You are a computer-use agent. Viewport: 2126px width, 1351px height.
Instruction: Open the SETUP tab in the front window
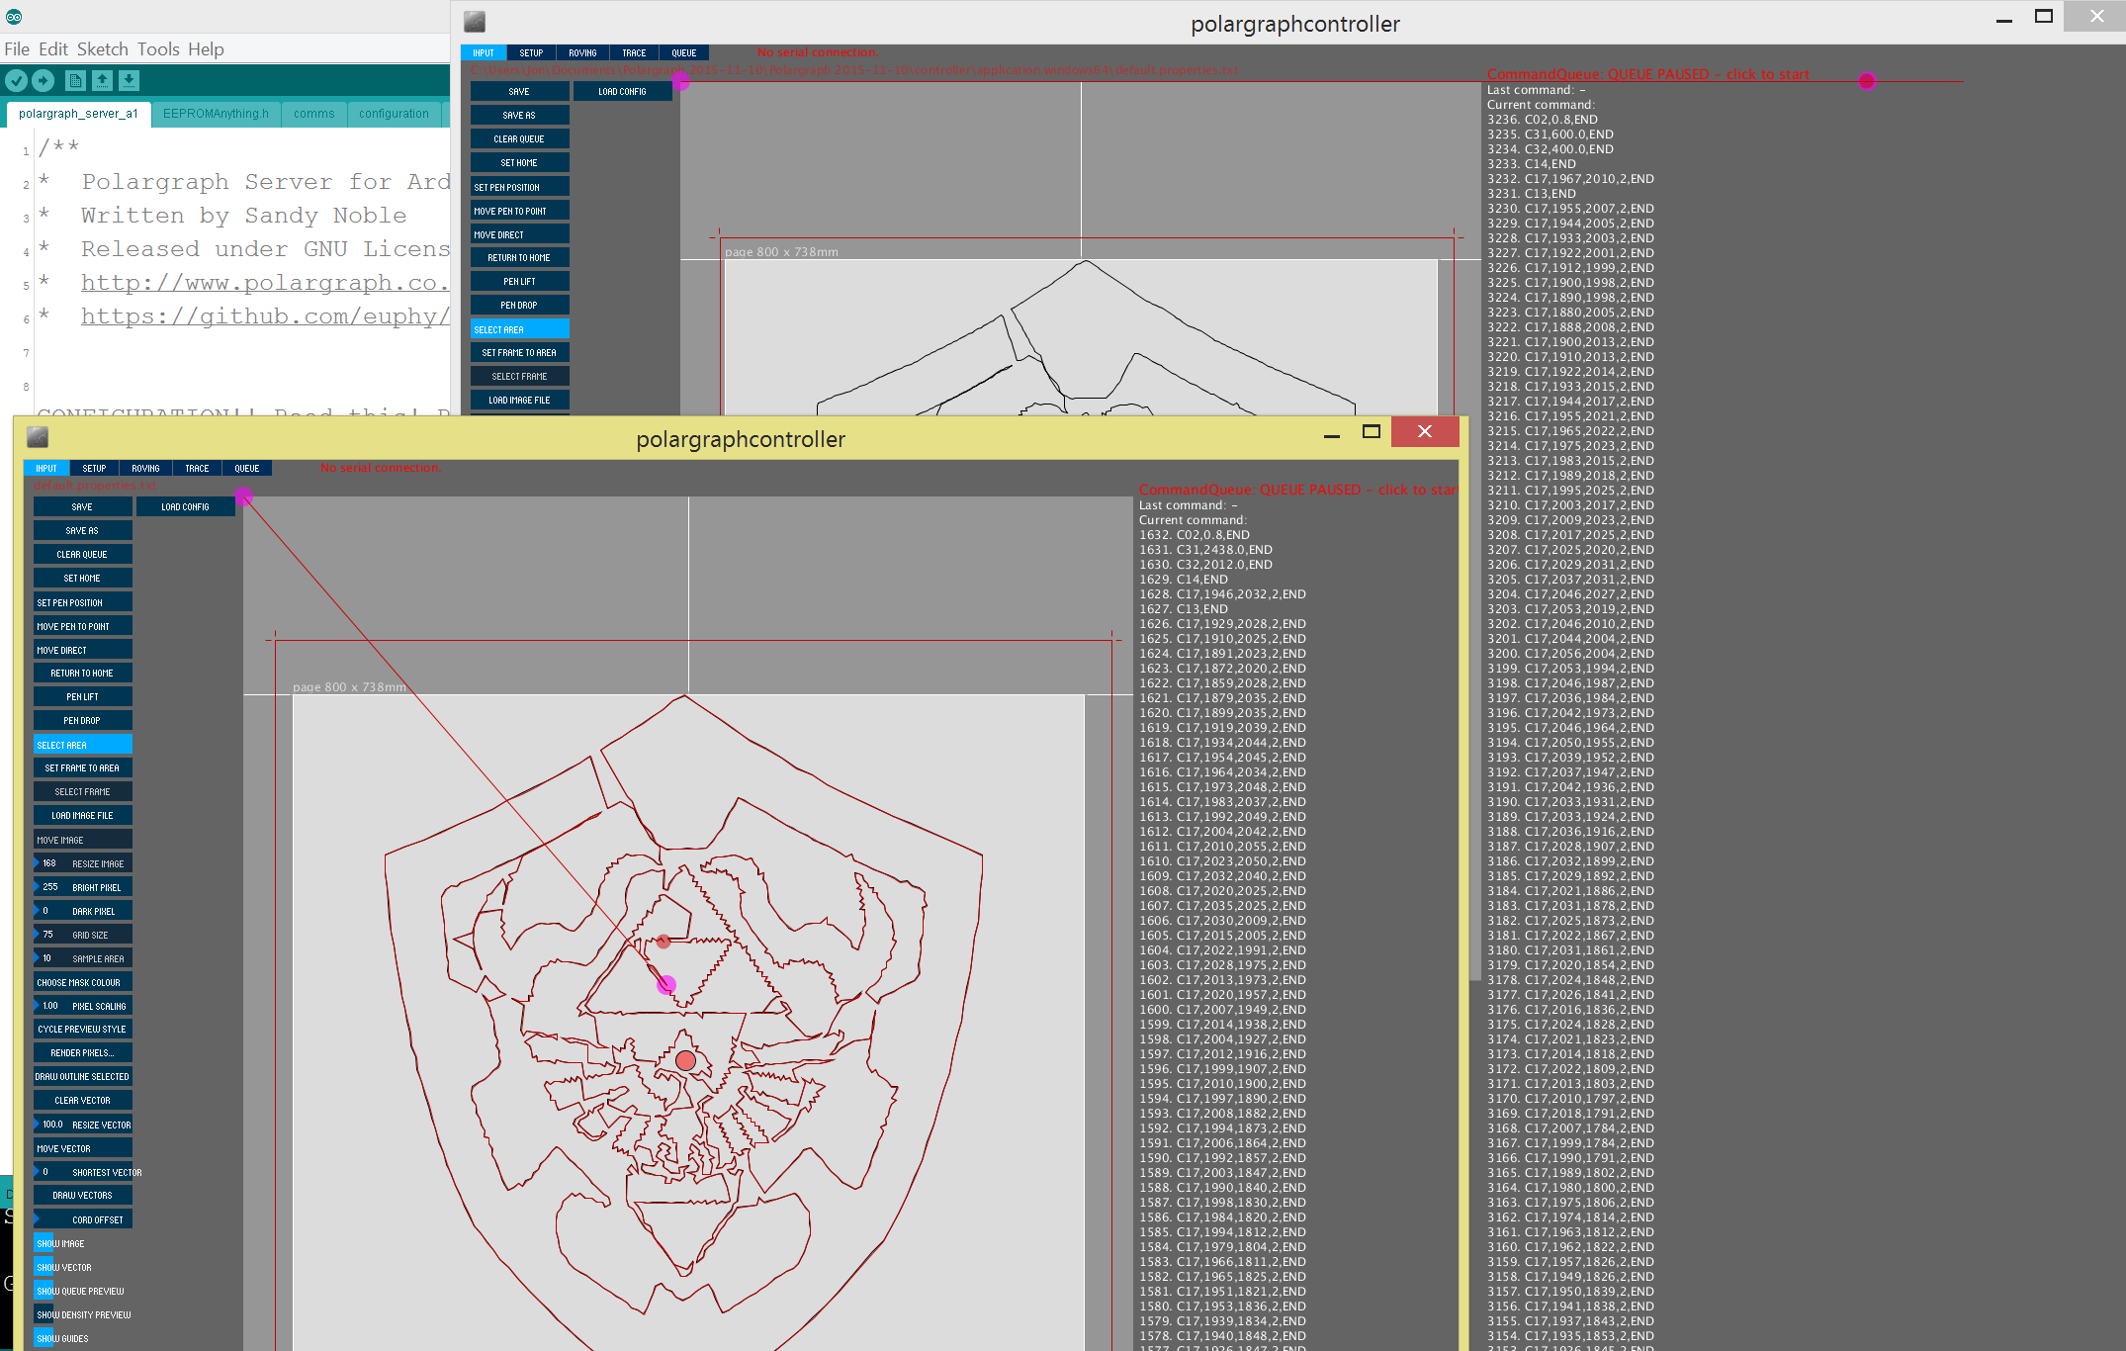pos(94,468)
